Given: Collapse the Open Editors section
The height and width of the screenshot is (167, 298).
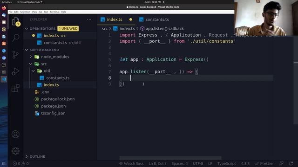Looking at the screenshot, I should [27, 29].
